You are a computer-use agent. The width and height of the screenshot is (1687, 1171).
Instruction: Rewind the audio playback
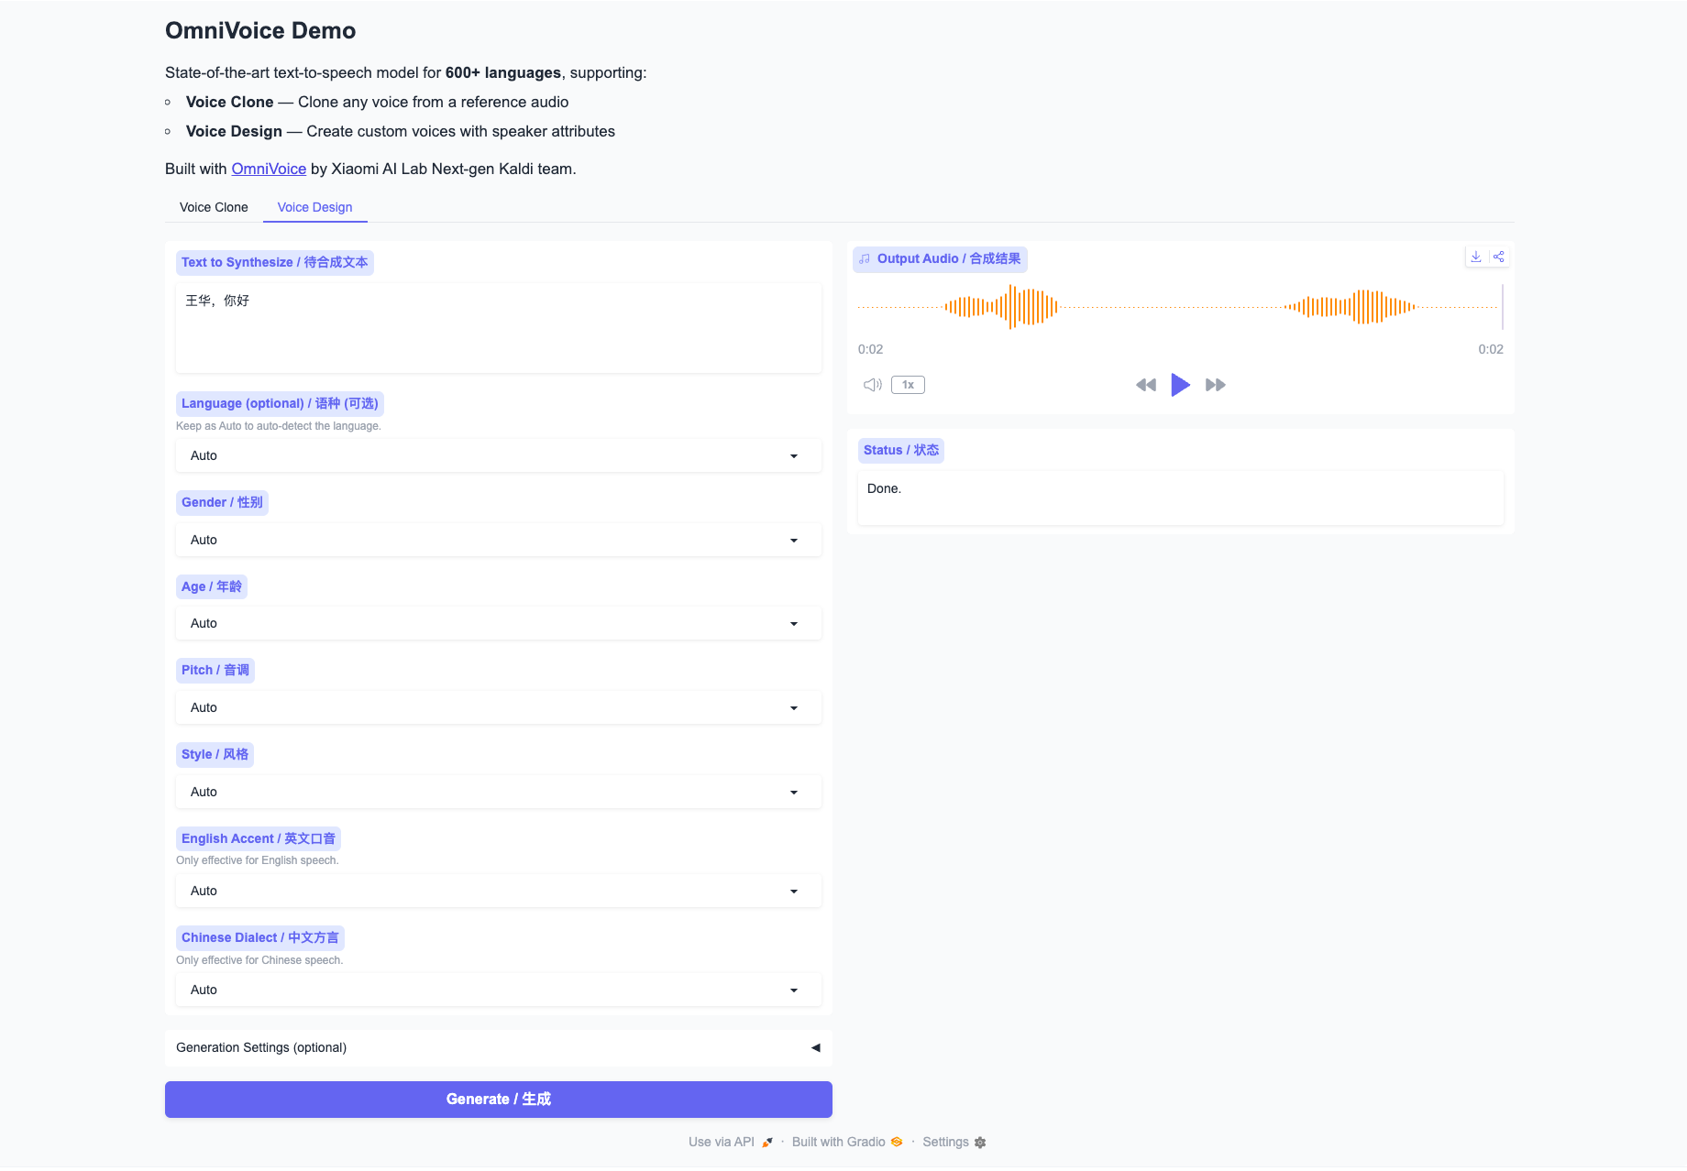click(x=1145, y=385)
